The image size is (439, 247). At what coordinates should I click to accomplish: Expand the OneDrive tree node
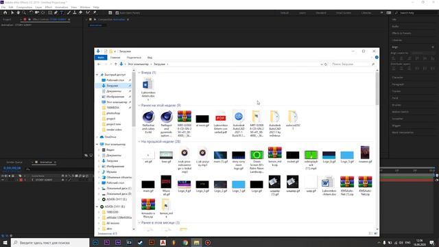(97, 137)
